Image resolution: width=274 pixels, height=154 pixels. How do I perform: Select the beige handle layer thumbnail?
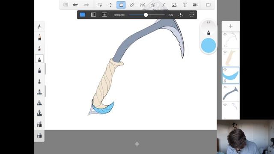[x=231, y=58]
